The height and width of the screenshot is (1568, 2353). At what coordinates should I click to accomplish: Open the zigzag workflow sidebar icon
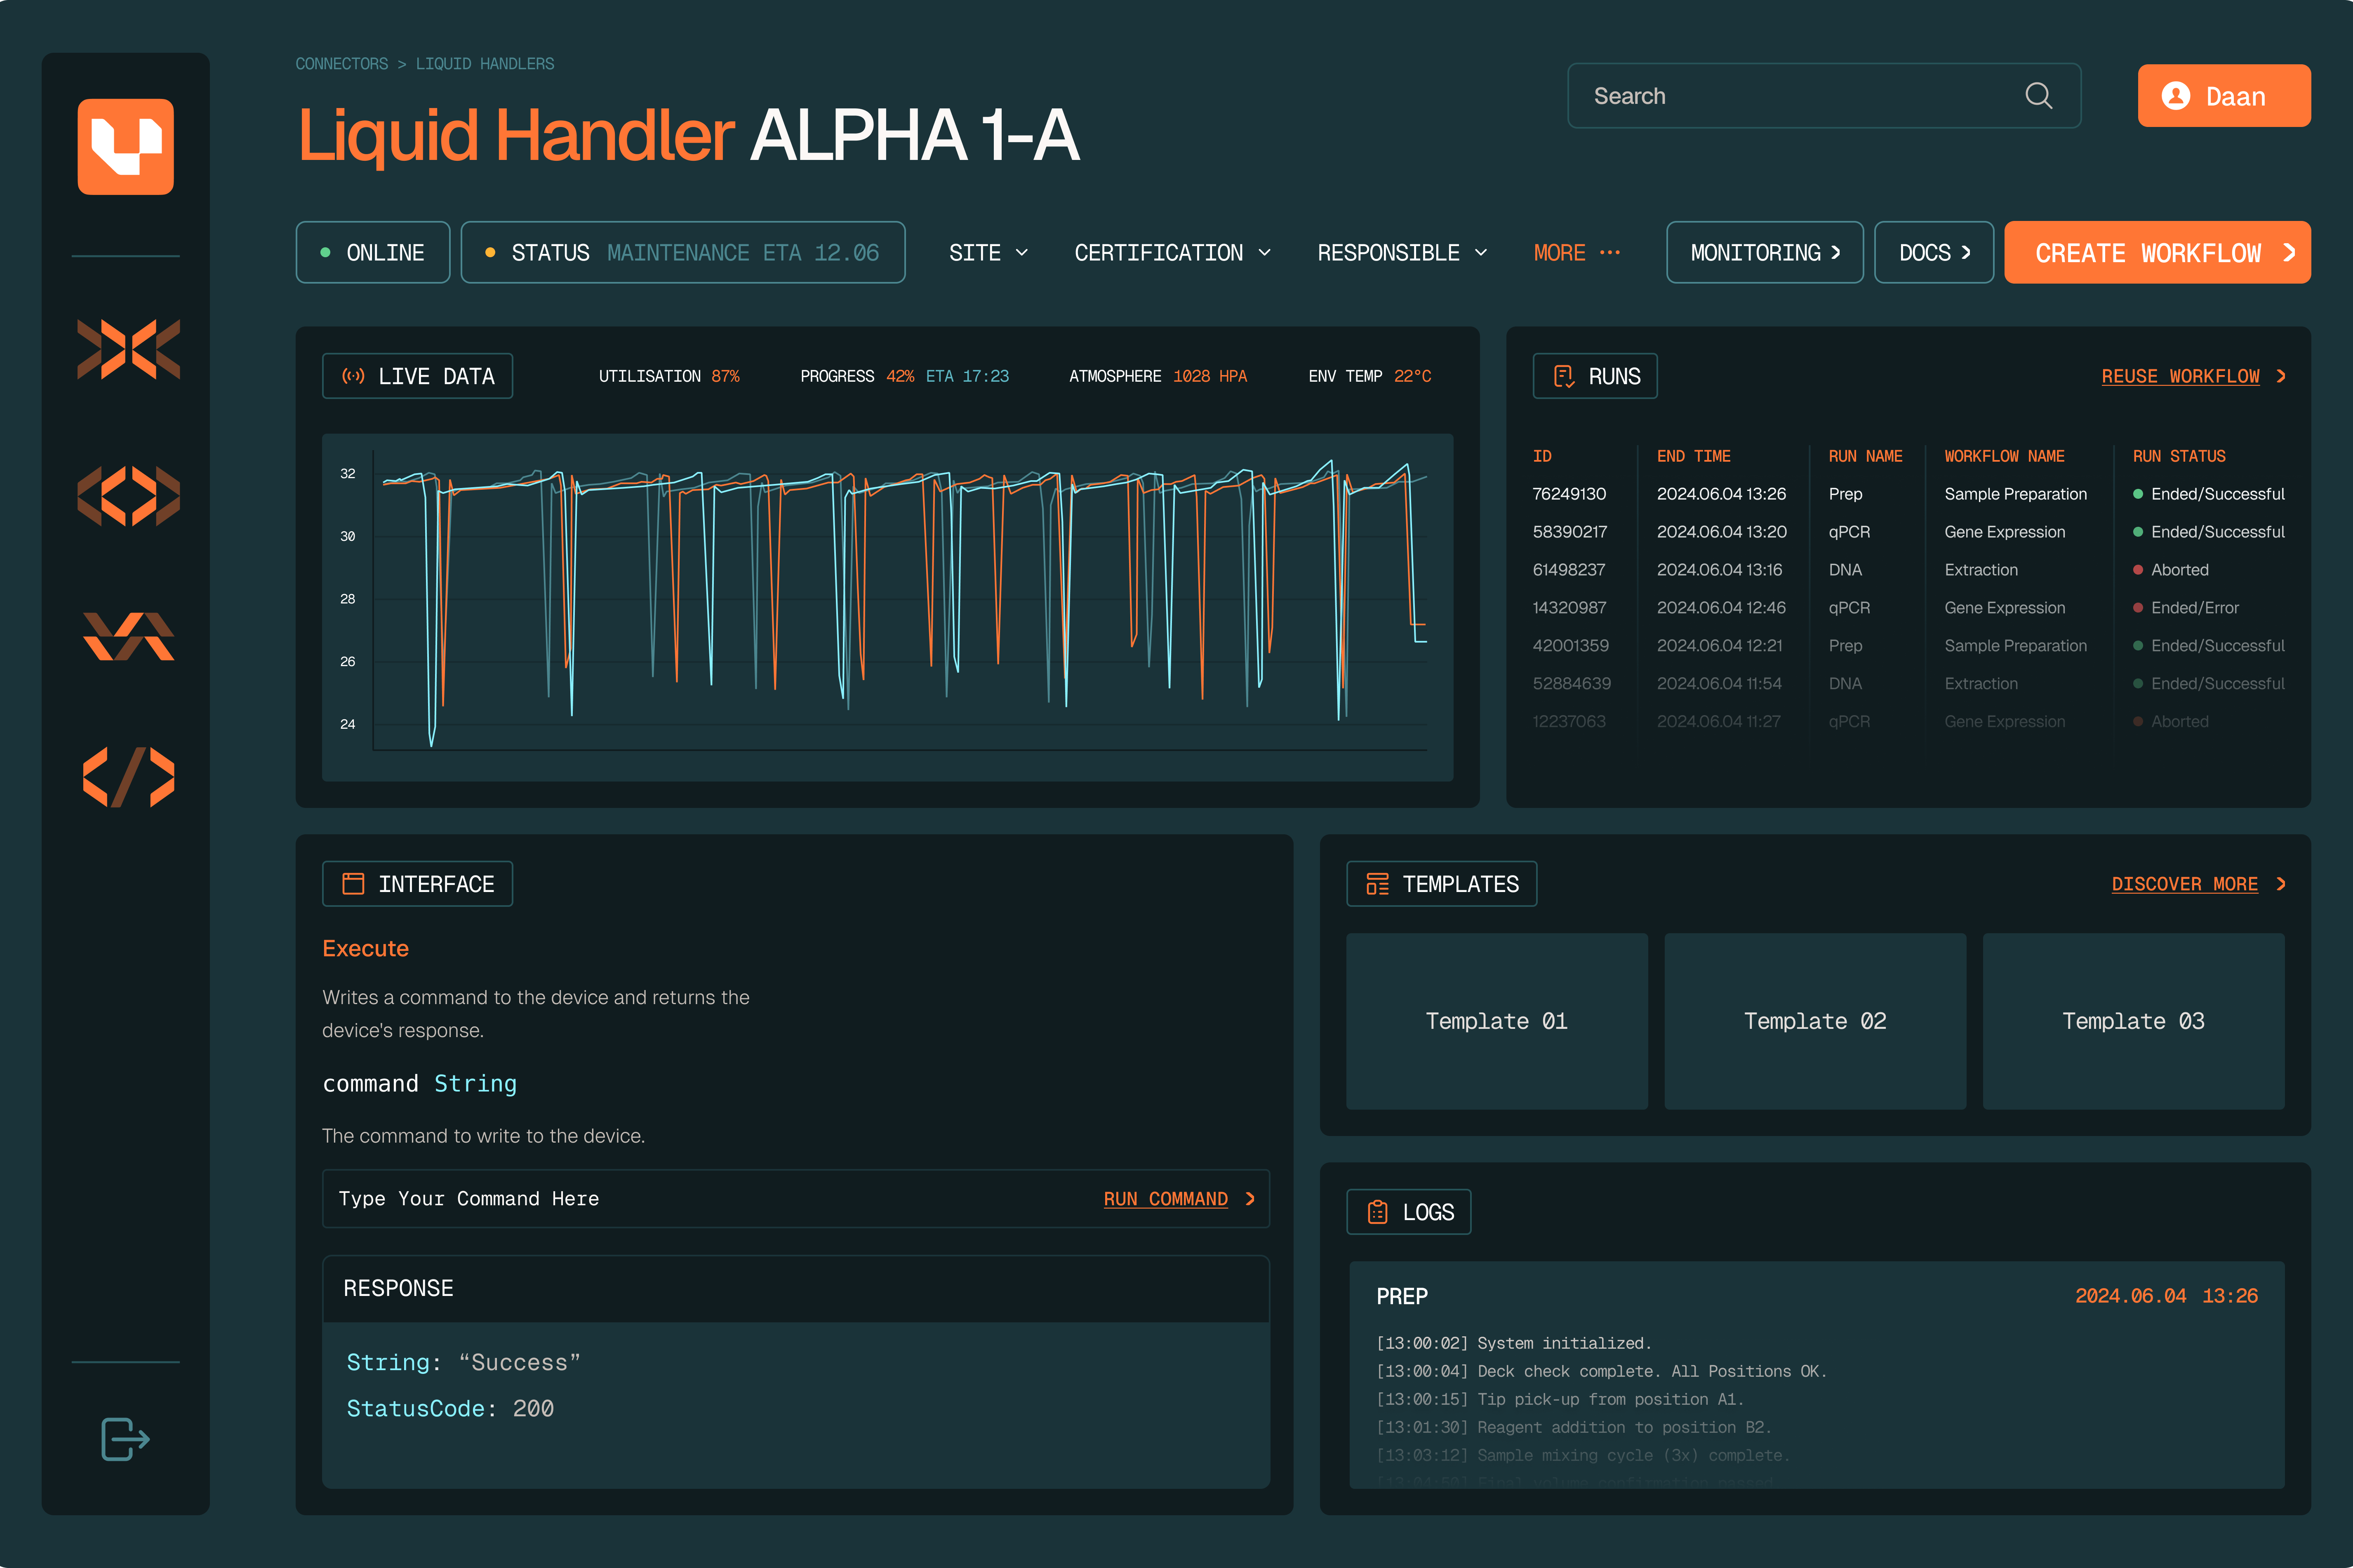pyautogui.click(x=128, y=636)
